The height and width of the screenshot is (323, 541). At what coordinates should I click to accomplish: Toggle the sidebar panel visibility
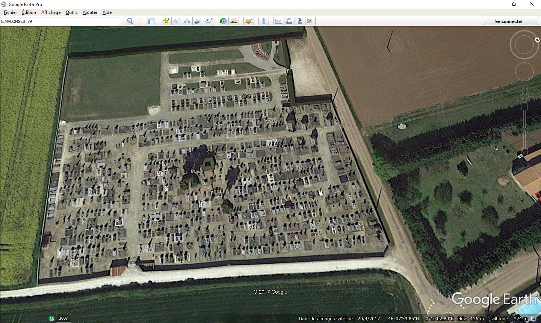click(x=151, y=21)
